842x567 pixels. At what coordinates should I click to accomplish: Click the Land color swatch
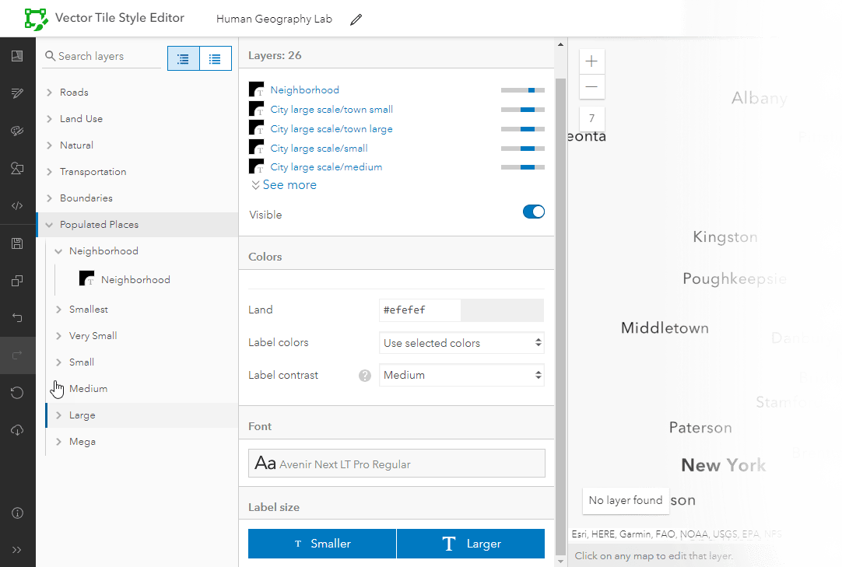click(x=502, y=310)
